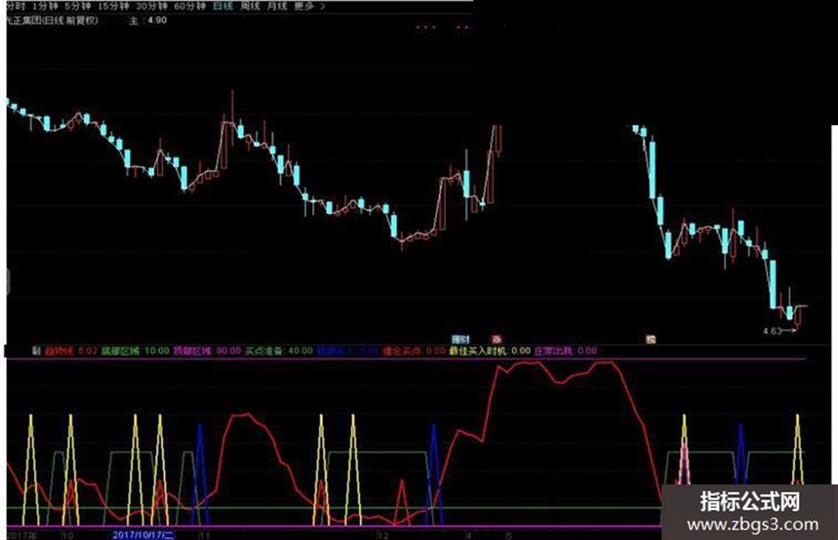Click the stock title with 前复权 label
The width and height of the screenshot is (838, 540).
pyautogui.click(x=52, y=21)
